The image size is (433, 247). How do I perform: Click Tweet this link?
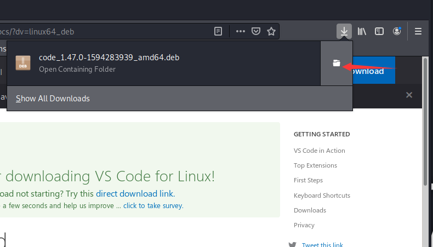click(322, 244)
